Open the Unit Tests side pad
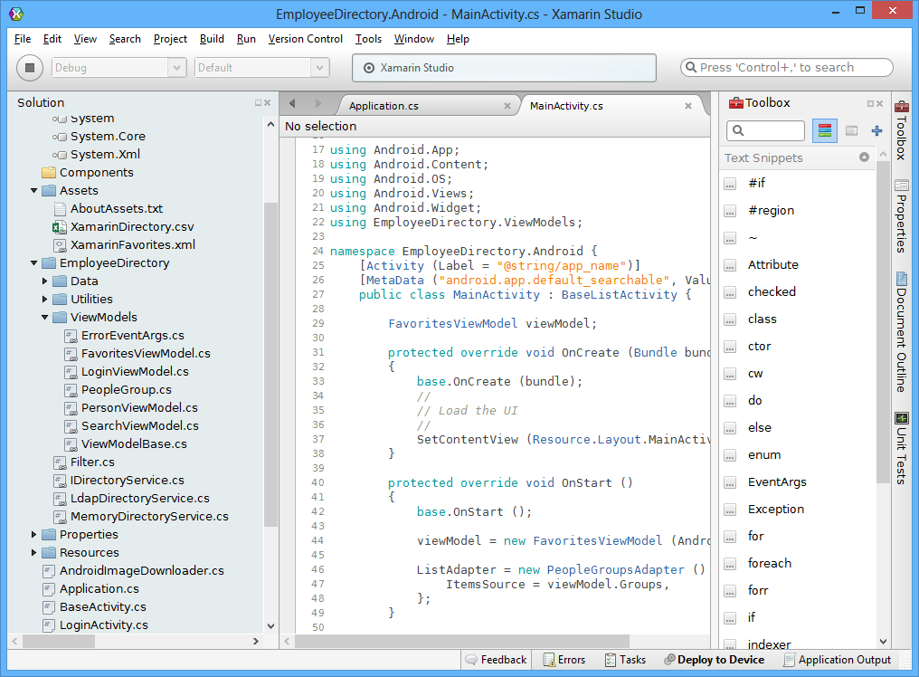Screen dimensions: 919x677 (x=902, y=448)
